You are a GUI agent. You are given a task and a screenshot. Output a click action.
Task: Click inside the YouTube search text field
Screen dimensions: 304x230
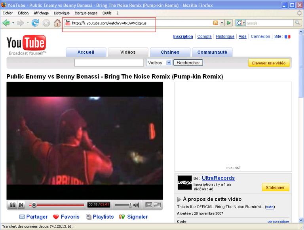109,63
